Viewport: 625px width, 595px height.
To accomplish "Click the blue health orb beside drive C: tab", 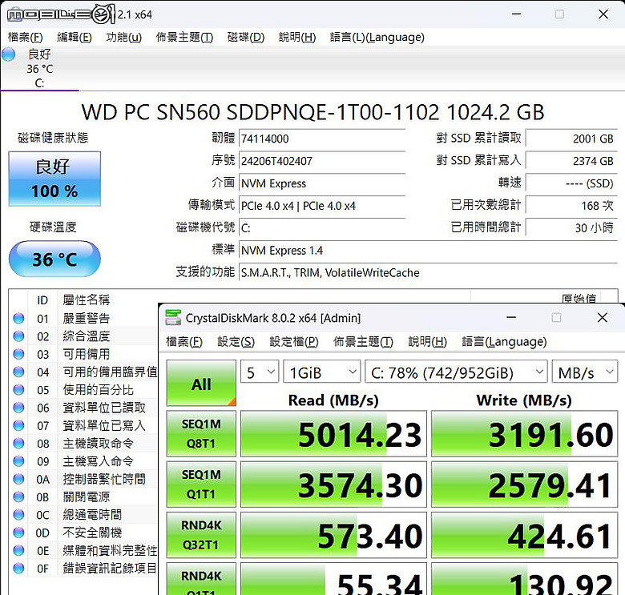I will tap(8, 54).
